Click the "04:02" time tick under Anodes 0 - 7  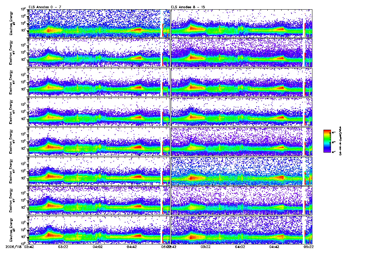(x=98, y=247)
